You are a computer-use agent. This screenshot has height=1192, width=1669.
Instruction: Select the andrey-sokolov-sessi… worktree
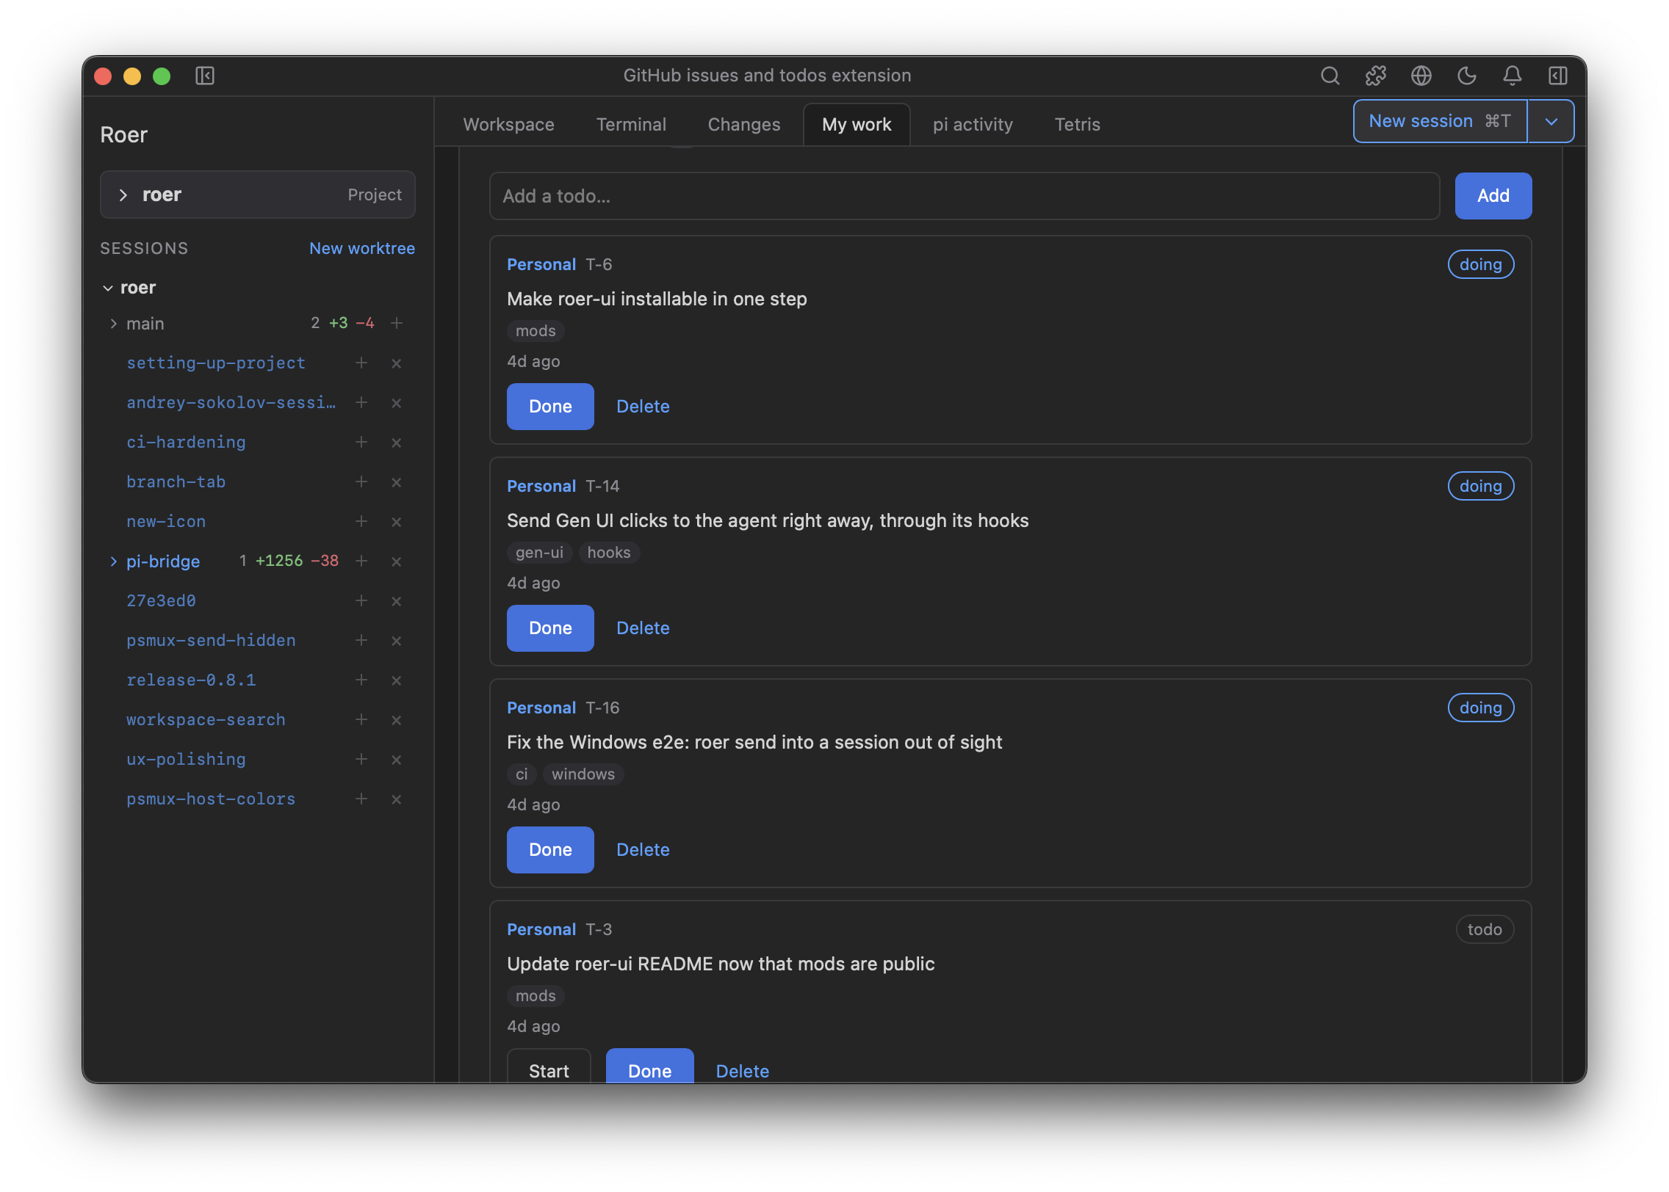(231, 402)
